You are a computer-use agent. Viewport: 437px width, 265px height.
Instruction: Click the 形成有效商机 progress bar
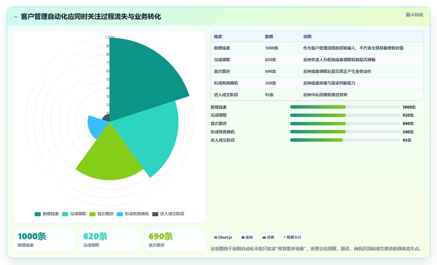tap(345, 132)
